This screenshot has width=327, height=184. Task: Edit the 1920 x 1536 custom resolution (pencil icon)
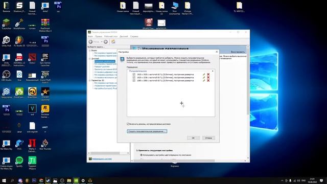pyautogui.click(x=204, y=77)
